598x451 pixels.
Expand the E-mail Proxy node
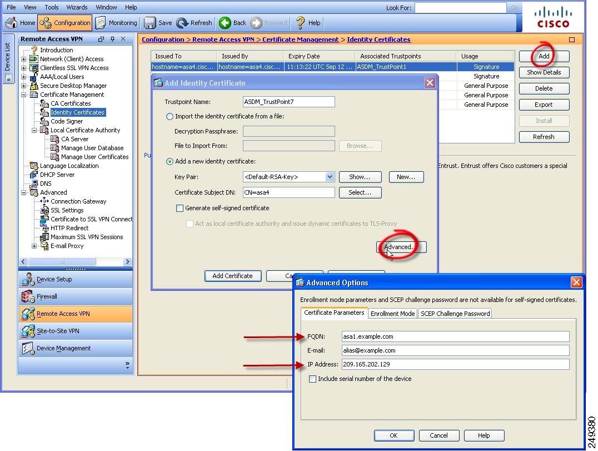pos(34,246)
